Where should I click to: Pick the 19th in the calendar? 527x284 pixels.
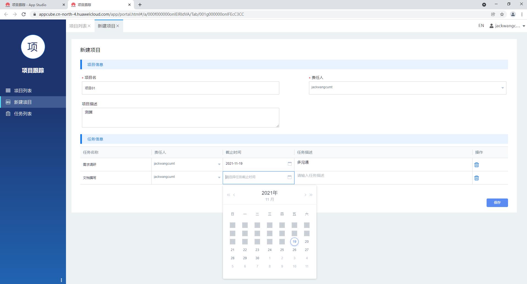coord(294,242)
